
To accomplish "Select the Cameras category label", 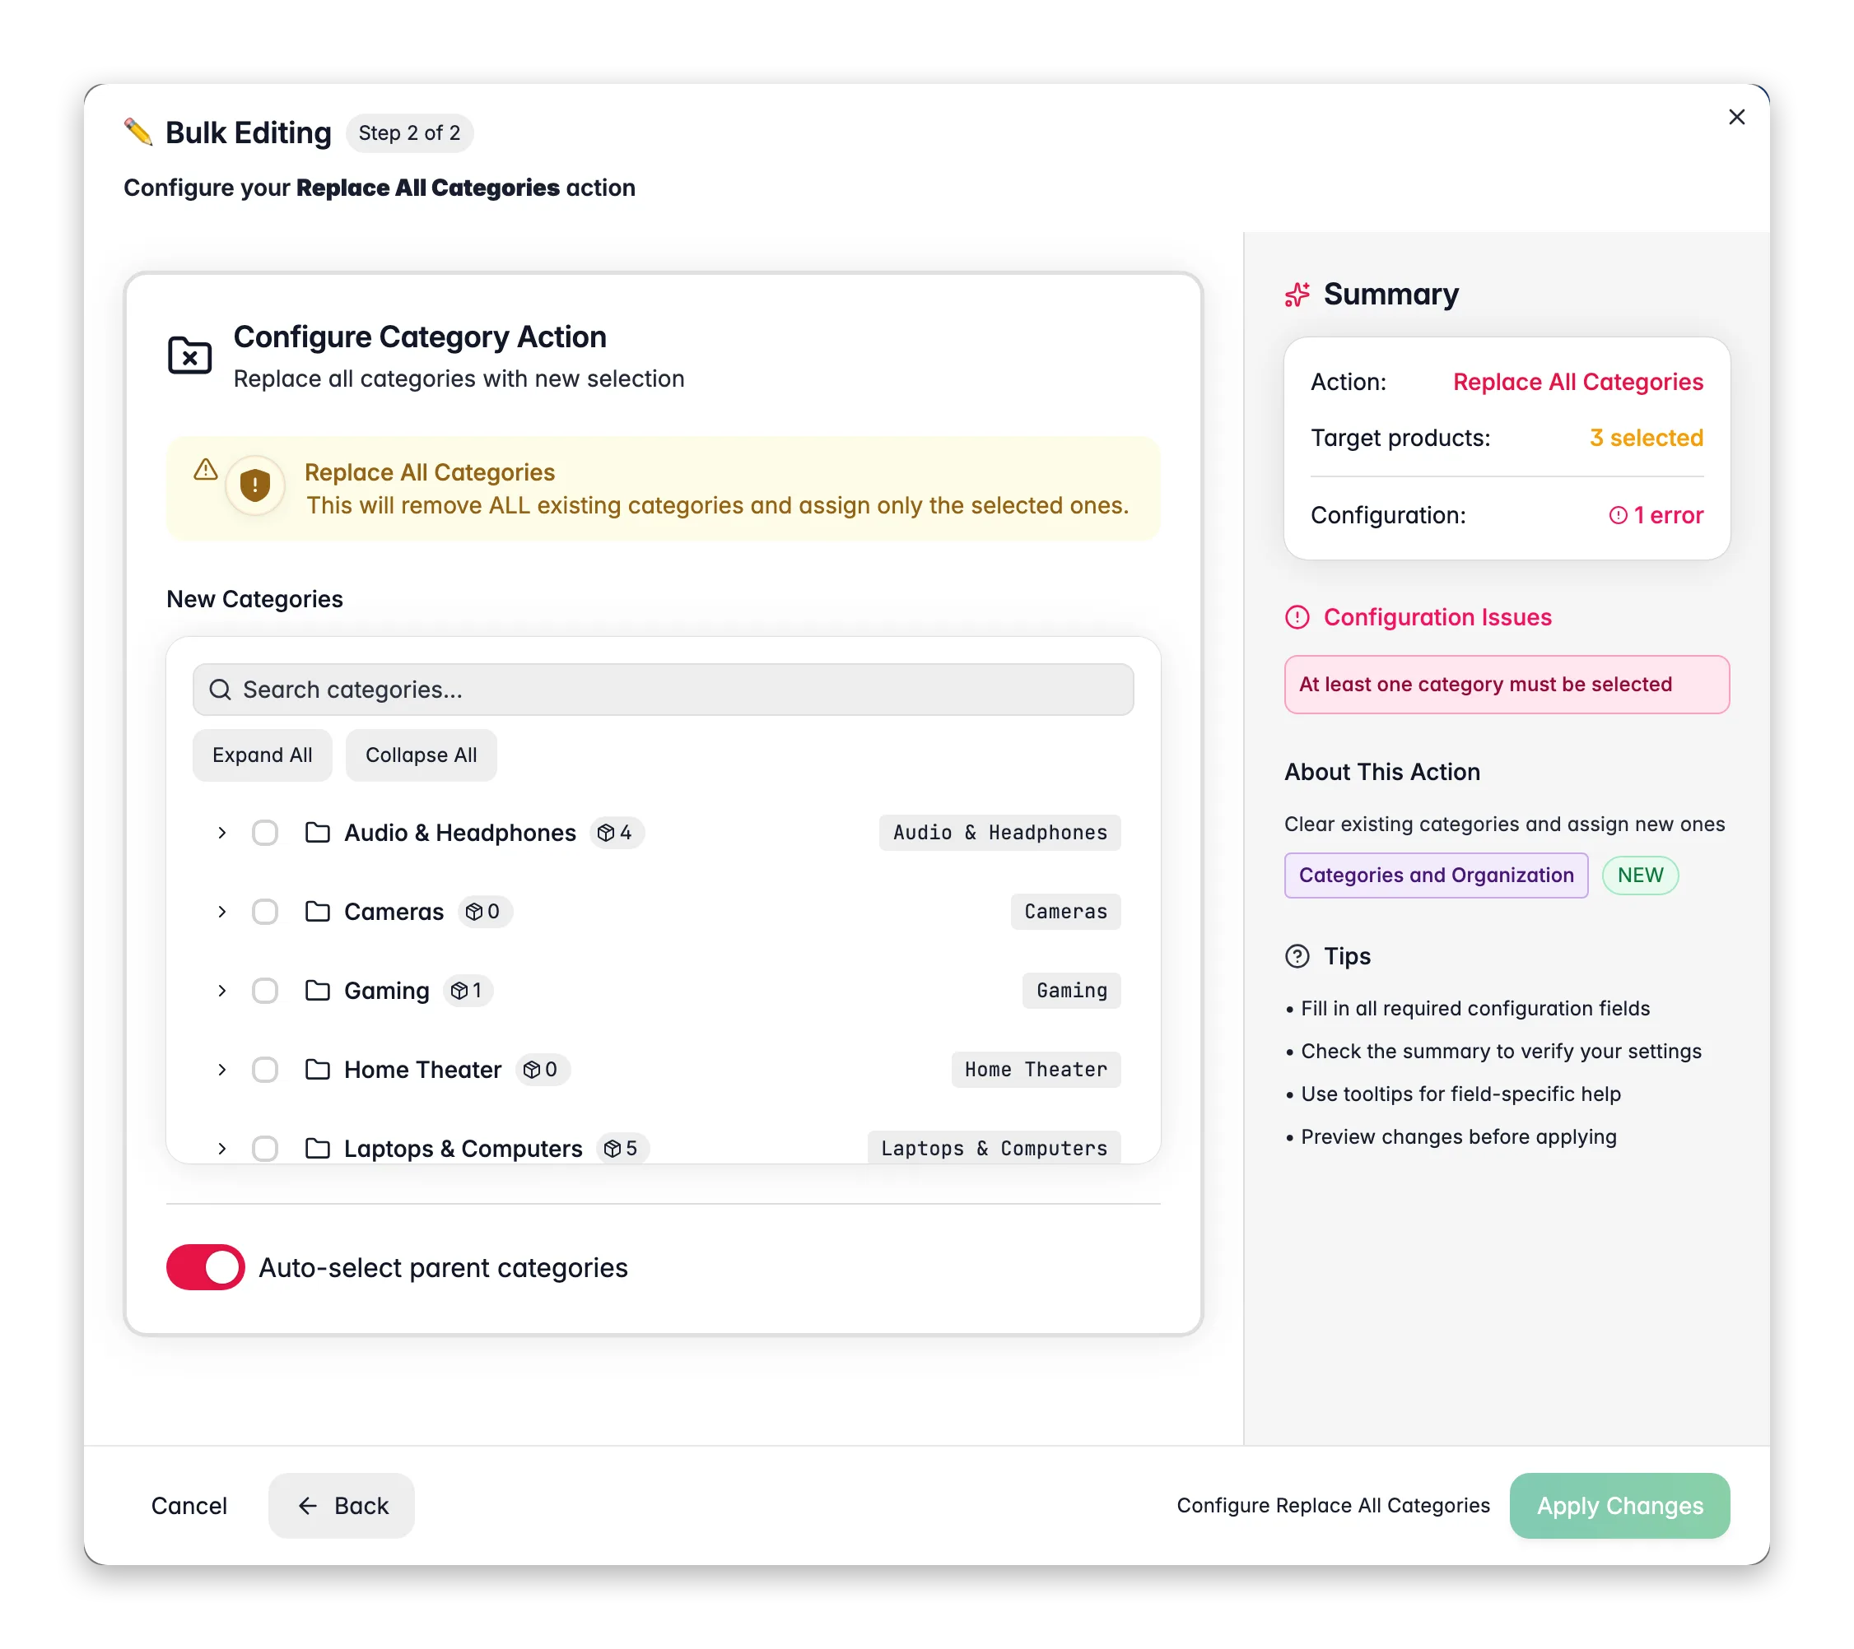I will pos(394,911).
